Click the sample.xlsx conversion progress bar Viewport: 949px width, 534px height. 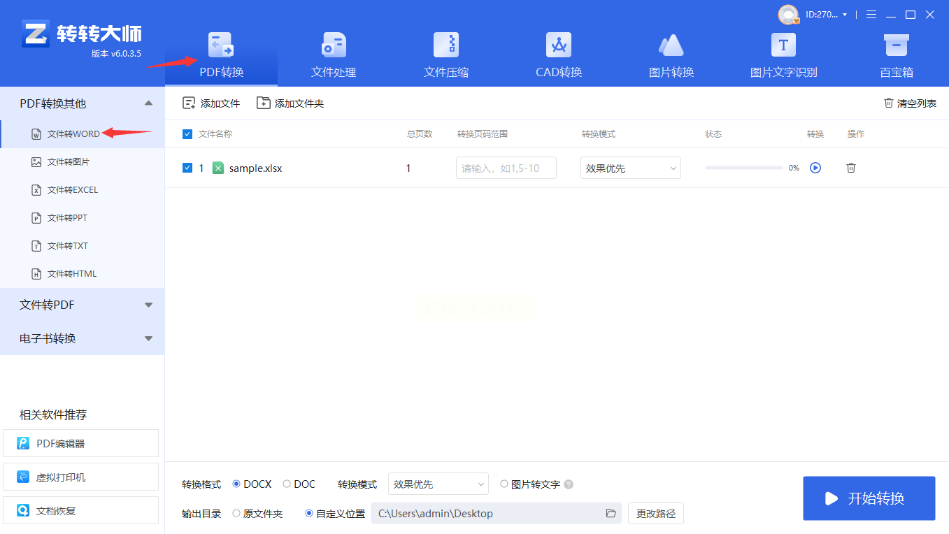point(743,168)
